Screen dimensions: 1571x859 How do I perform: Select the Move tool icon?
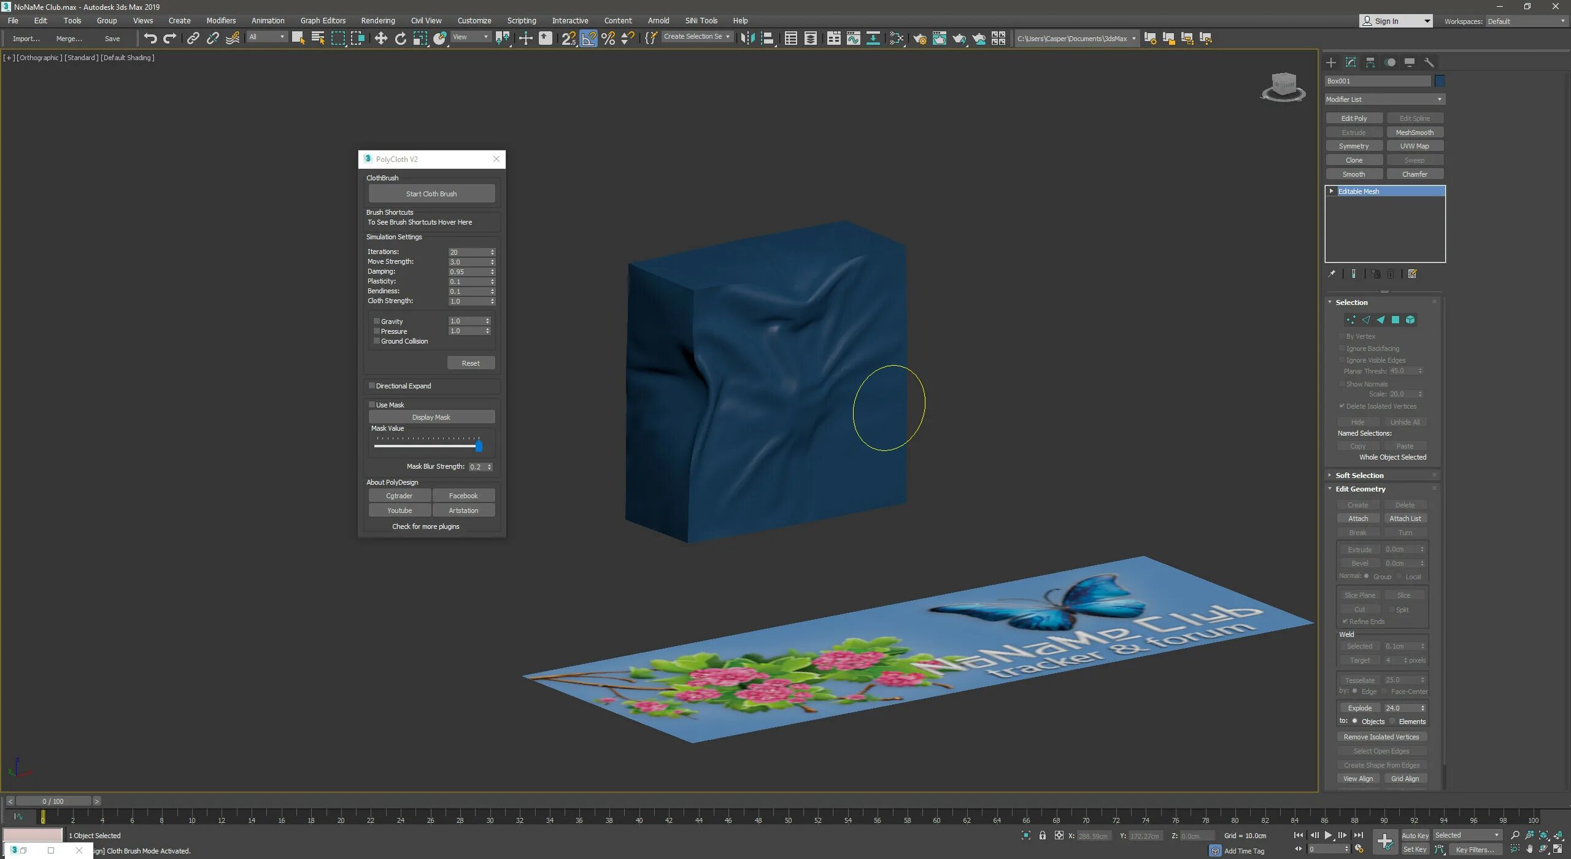[x=380, y=39]
